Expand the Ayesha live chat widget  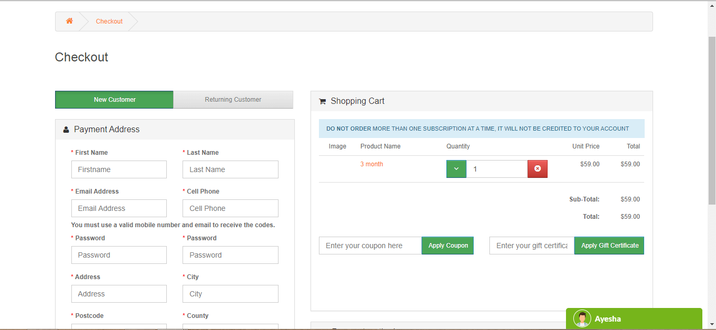(x=634, y=318)
